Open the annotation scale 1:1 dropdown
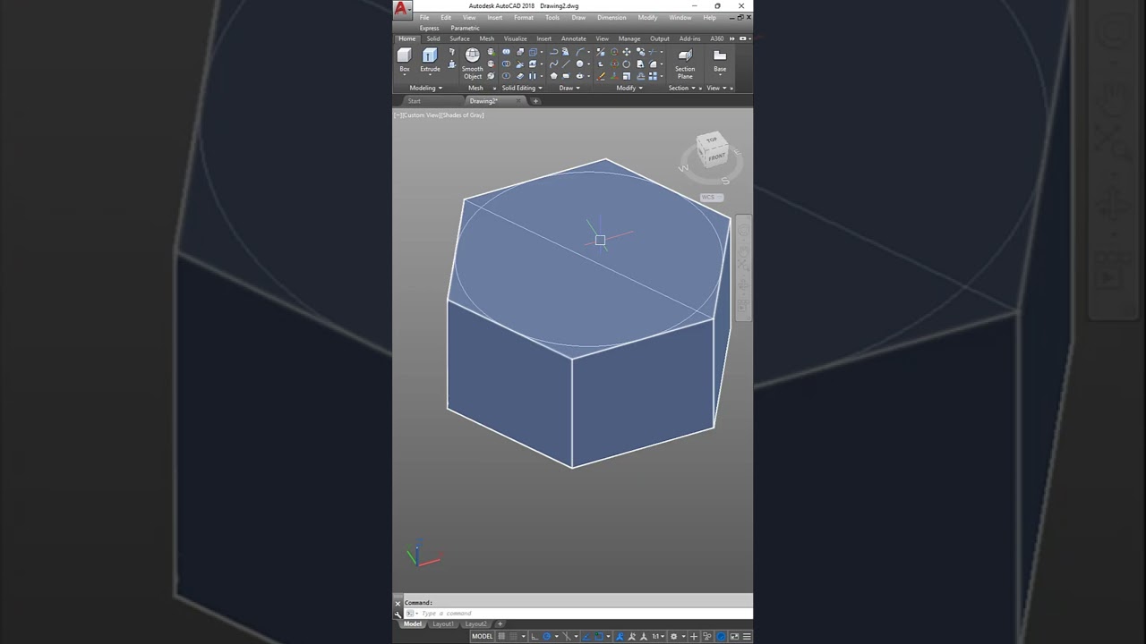The image size is (1146, 644). point(658,637)
